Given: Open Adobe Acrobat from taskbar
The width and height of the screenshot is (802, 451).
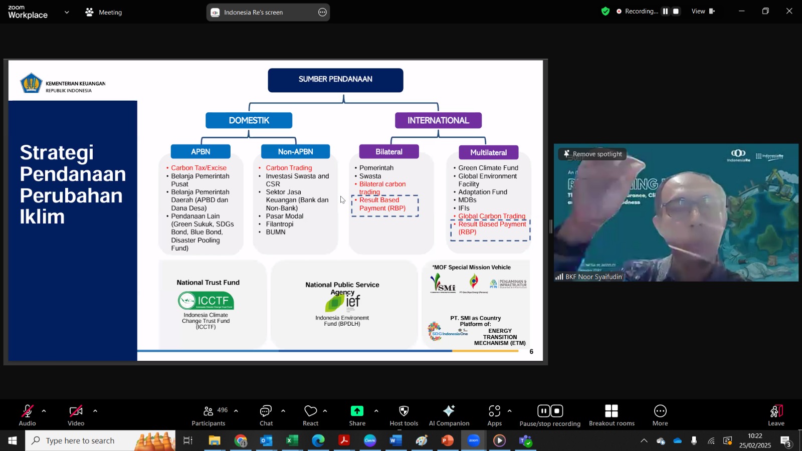Looking at the screenshot, I should click(x=344, y=440).
